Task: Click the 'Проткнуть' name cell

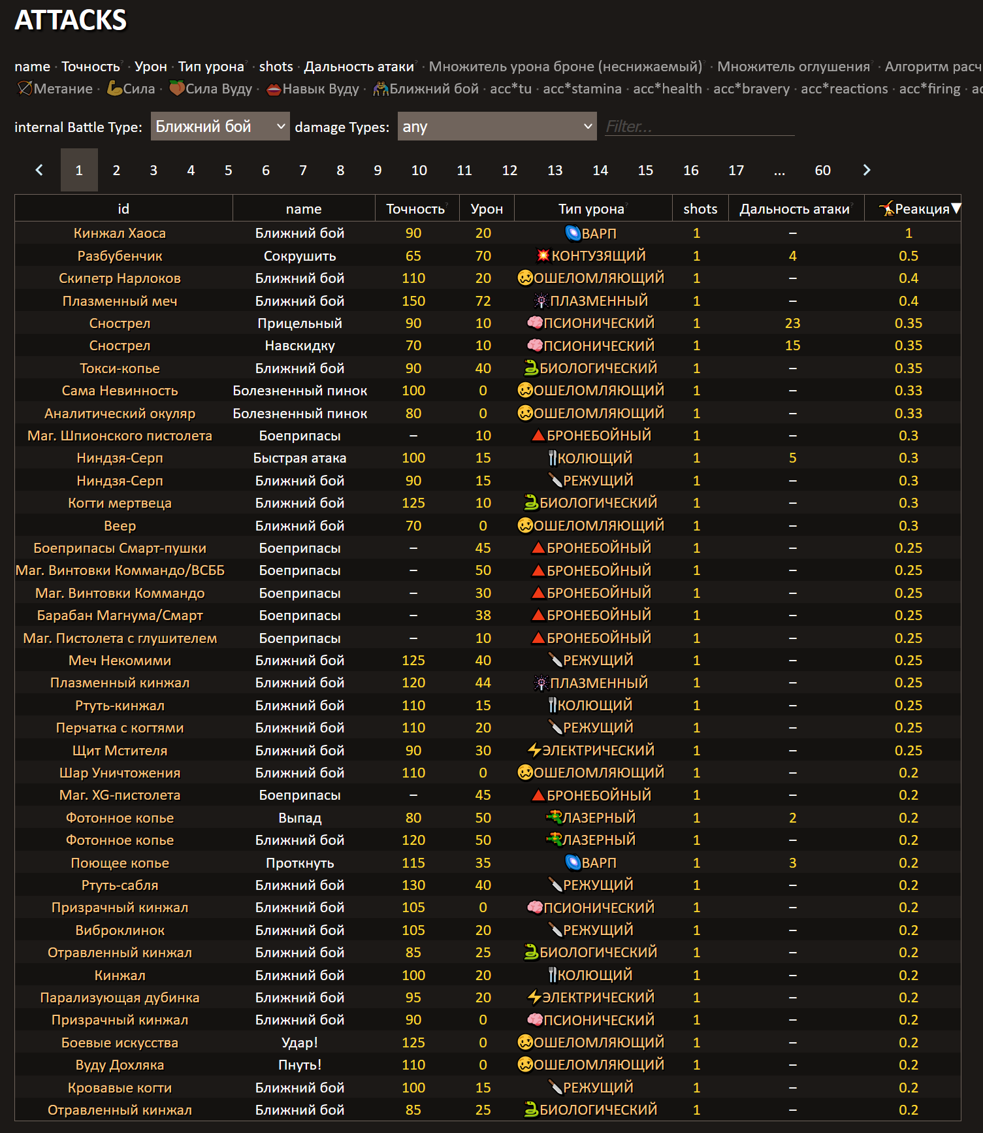Action: click(300, 862)
